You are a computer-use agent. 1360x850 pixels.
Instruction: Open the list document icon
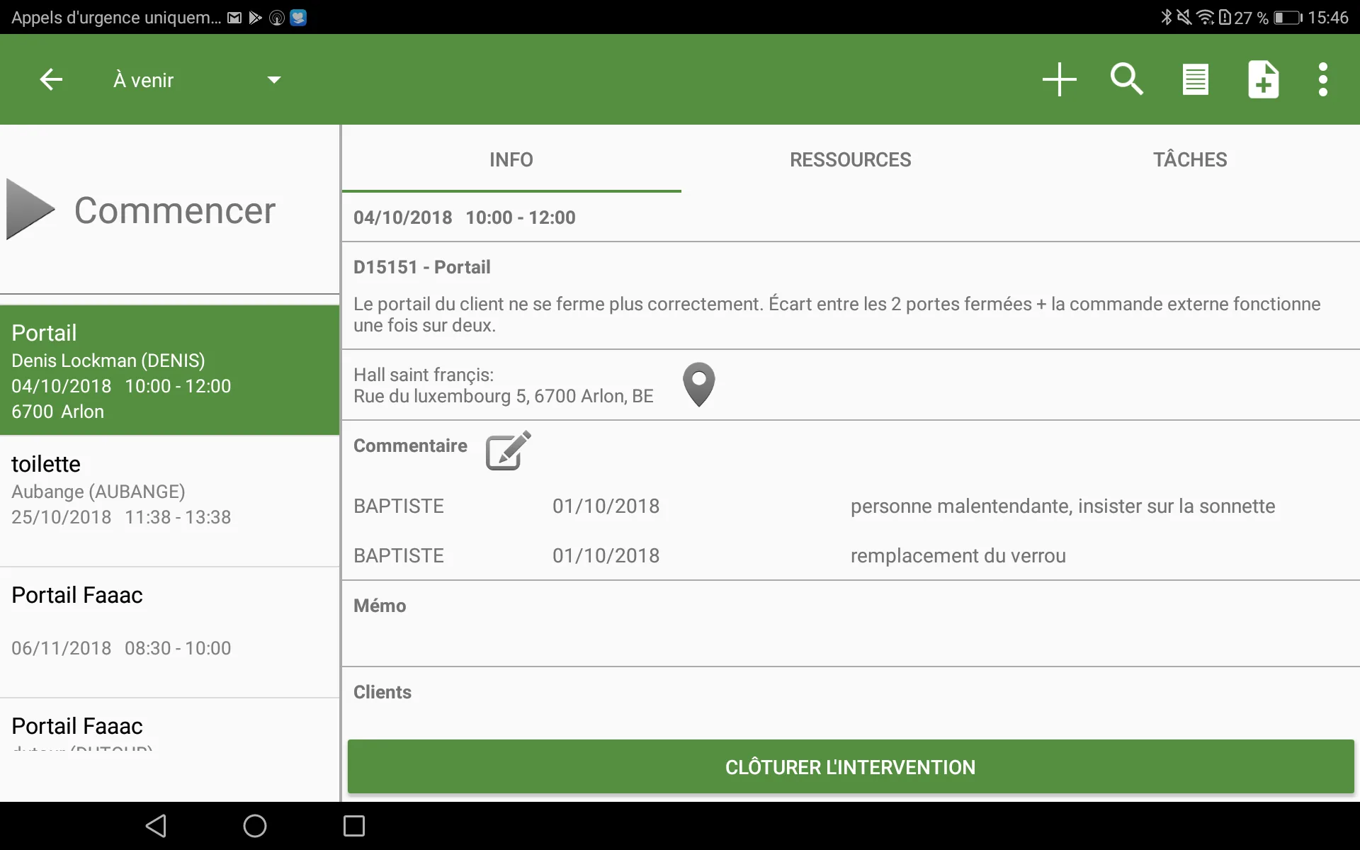(x=1196, y=79)
